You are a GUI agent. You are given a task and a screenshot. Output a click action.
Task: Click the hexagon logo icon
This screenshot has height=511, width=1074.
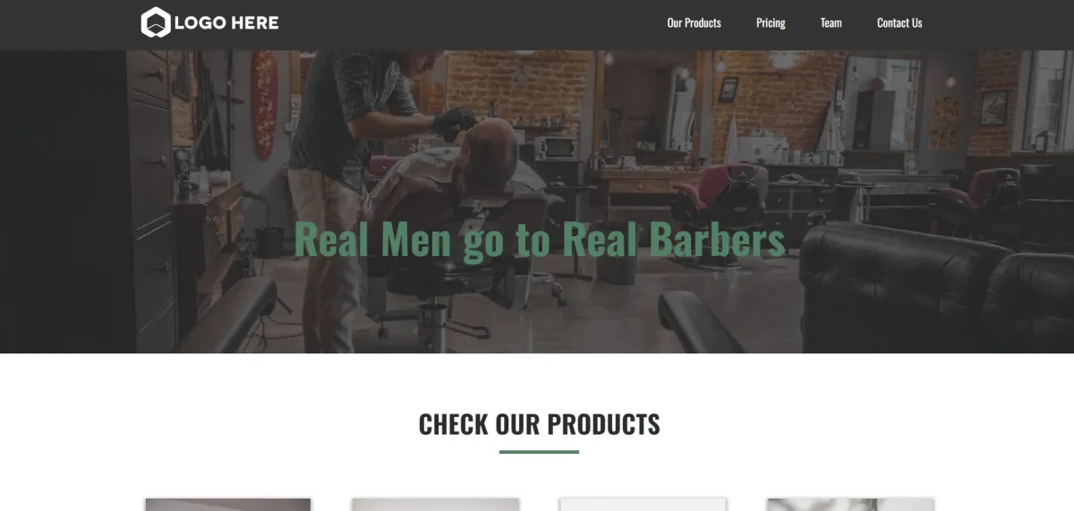click(156, 22)
